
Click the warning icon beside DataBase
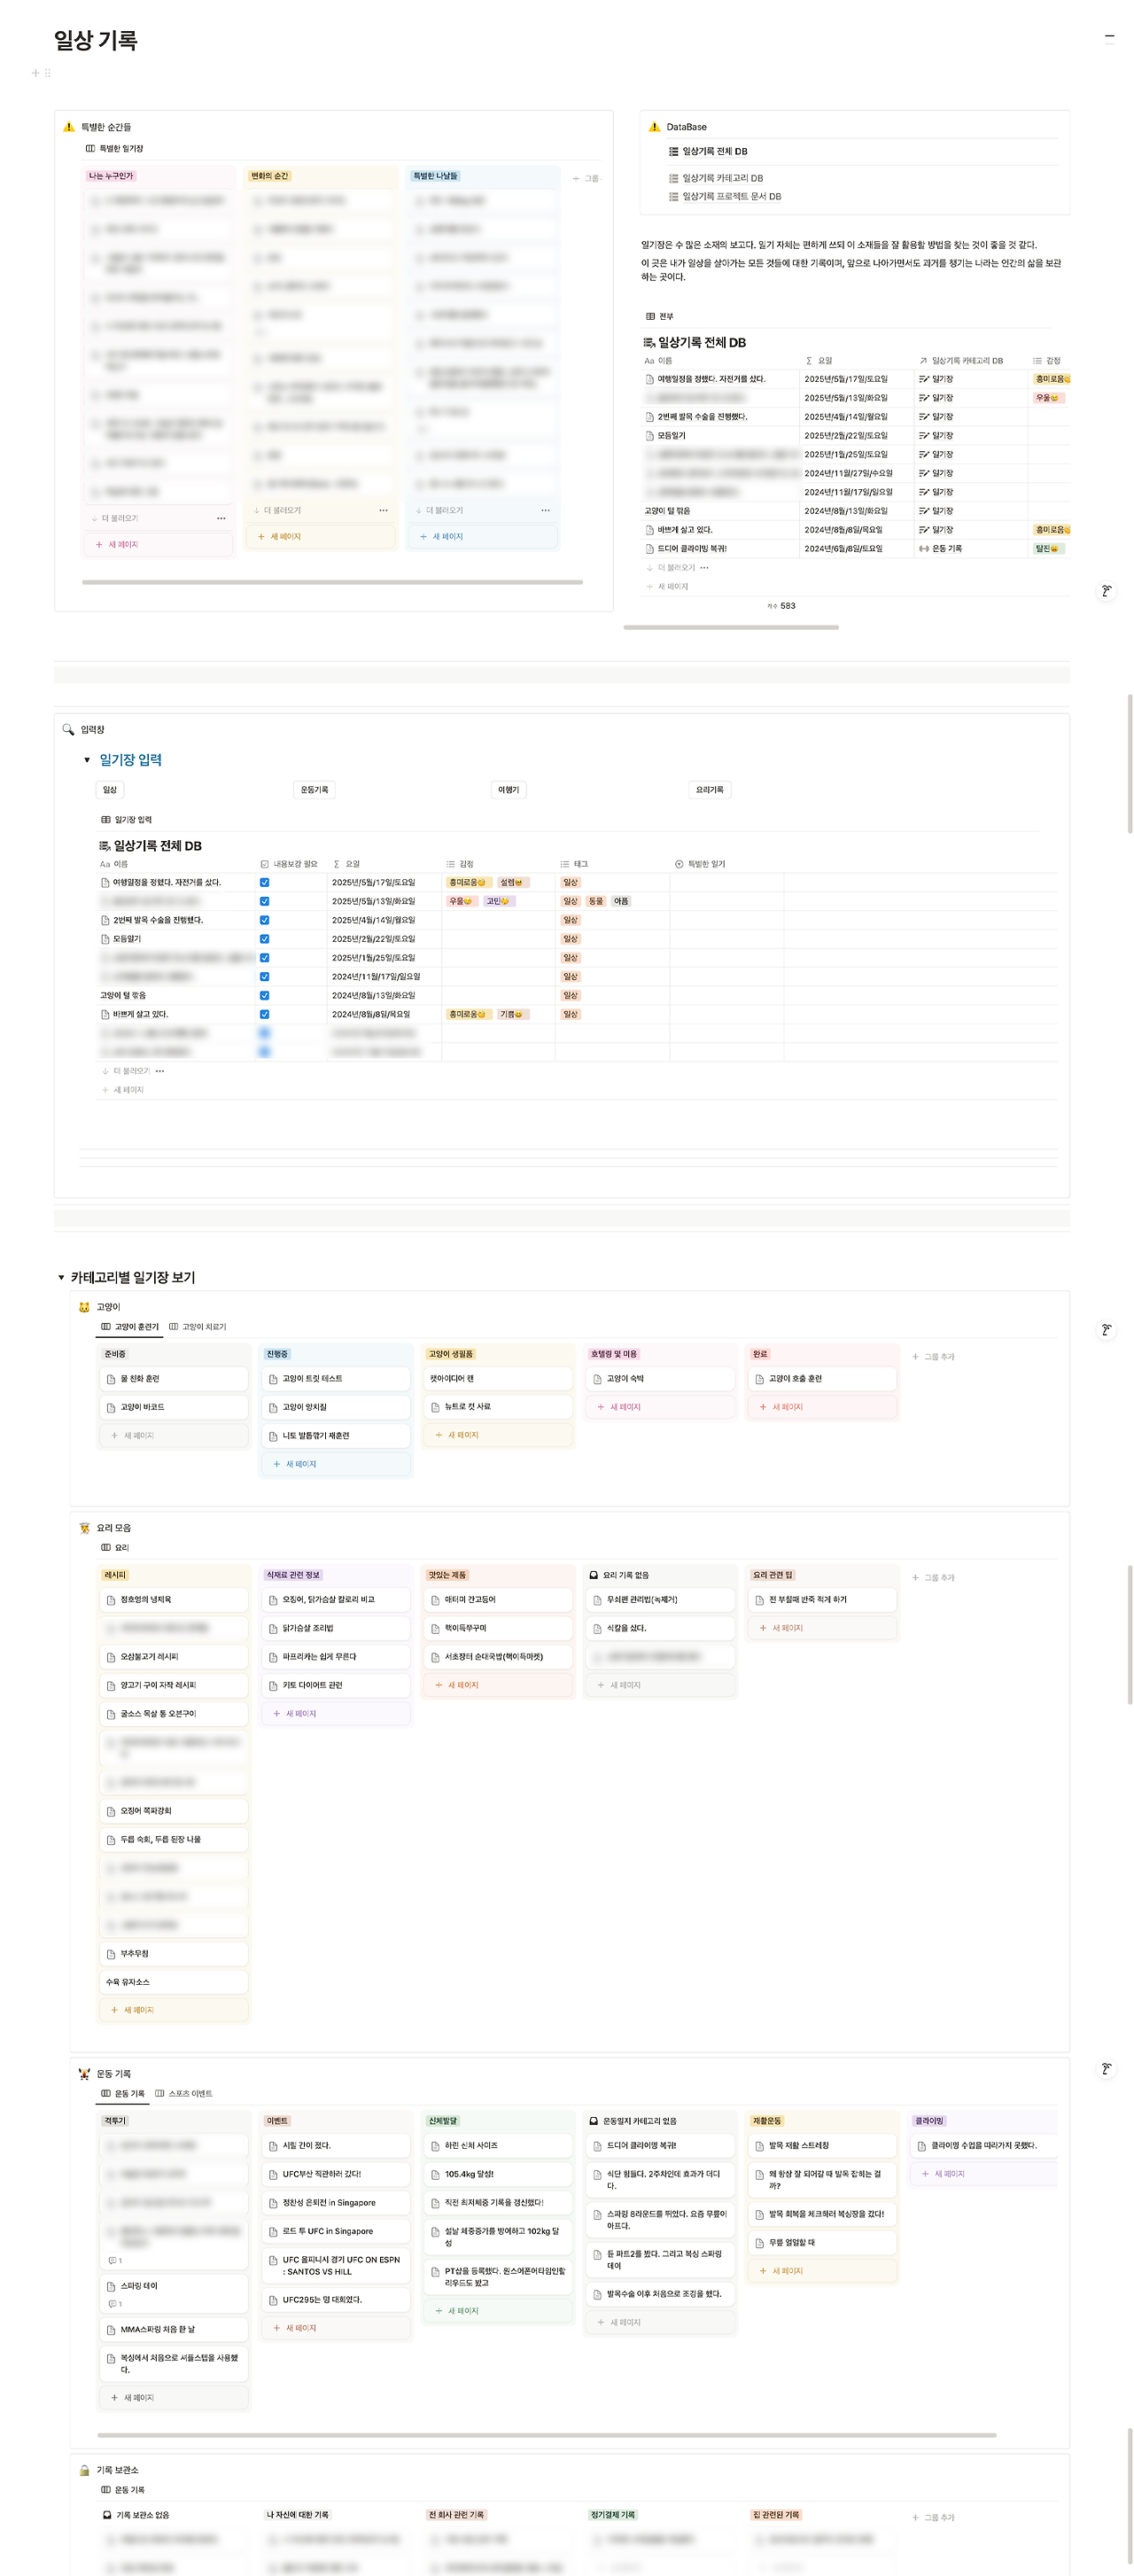click(x=654, y=127)
